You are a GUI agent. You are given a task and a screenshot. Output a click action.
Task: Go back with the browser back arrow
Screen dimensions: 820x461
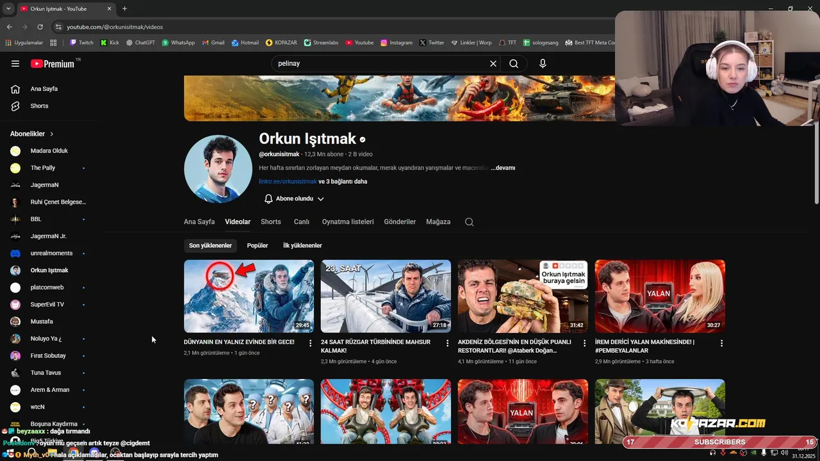click(9, 27)
